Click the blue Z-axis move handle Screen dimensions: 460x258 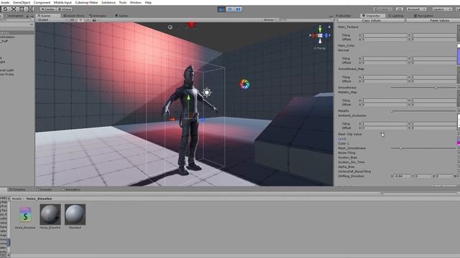pyautogui.click(x=203, y=120)
